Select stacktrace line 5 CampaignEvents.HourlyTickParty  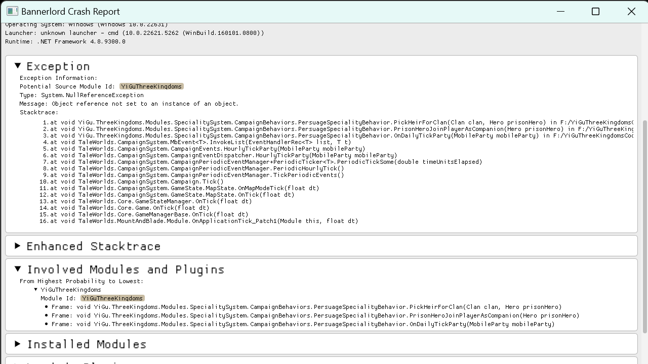[x=204, y=149]
